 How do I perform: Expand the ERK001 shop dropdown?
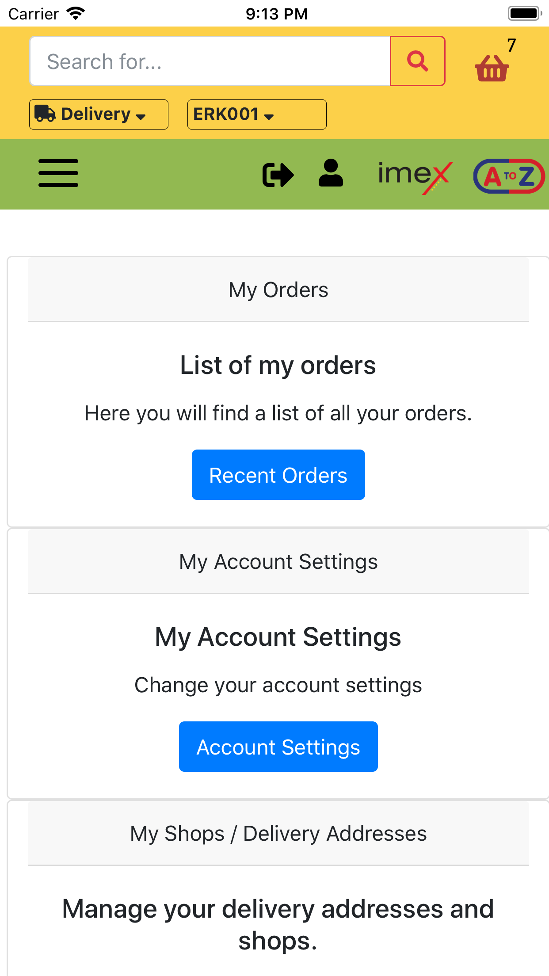257,114
